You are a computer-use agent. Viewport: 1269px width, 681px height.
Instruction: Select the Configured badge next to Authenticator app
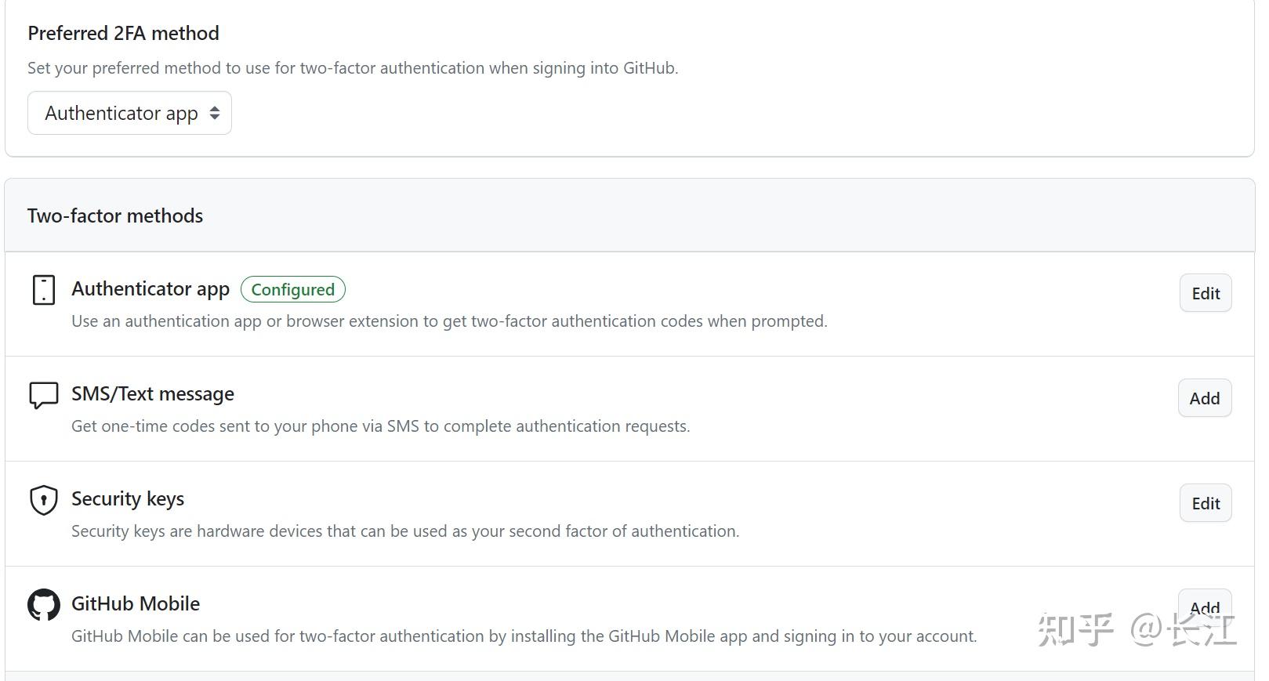click(293, 289)
